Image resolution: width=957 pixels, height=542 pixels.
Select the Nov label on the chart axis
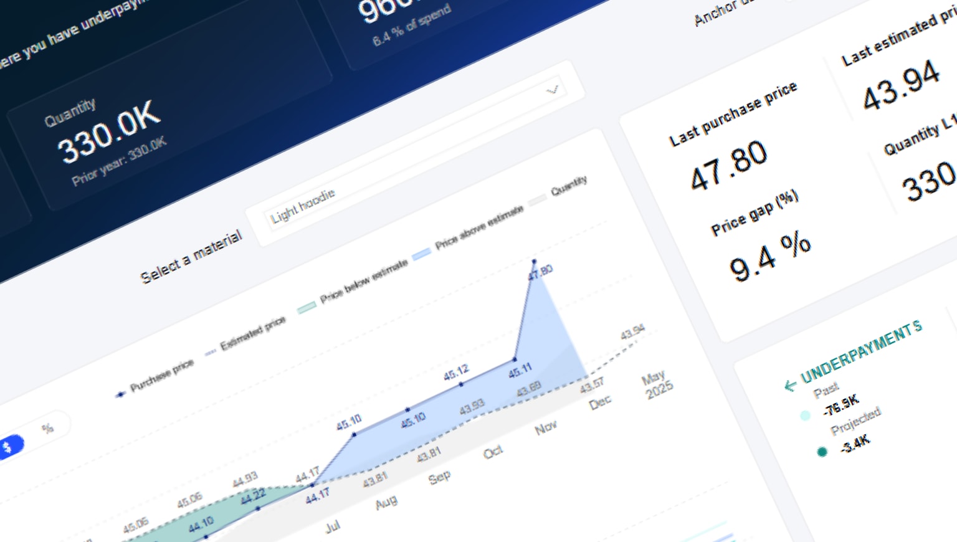coord(545,428)
